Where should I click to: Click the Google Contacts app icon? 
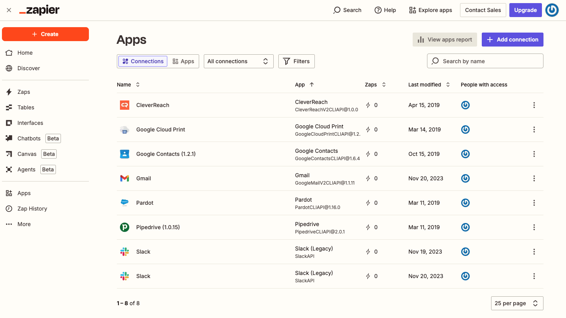125,154
